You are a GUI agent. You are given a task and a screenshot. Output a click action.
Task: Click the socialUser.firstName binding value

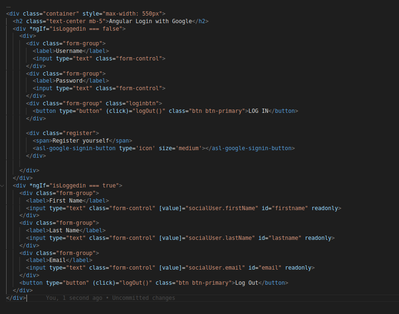(x=222, y=208)
